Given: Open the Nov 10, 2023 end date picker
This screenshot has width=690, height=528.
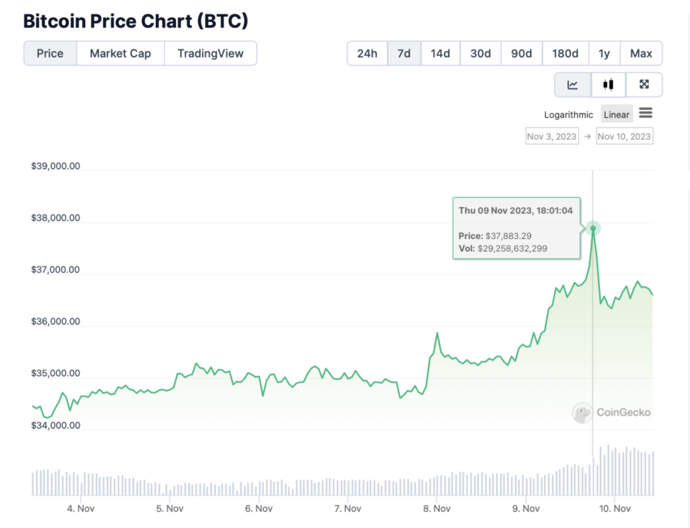Looking at the screenshot, I should pyautogui.click(x=624, y=136).
